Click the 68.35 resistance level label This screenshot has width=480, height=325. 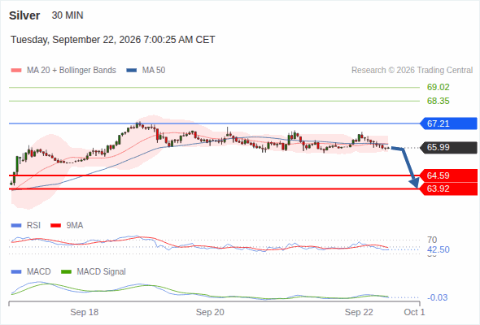[x=438, y=101]
